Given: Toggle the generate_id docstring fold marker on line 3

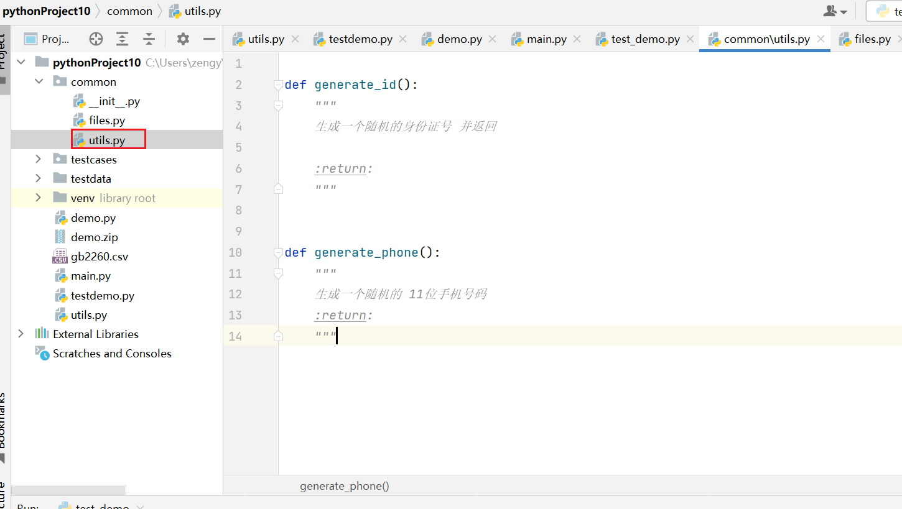Looking at the screenshot, I should point(278,106).
